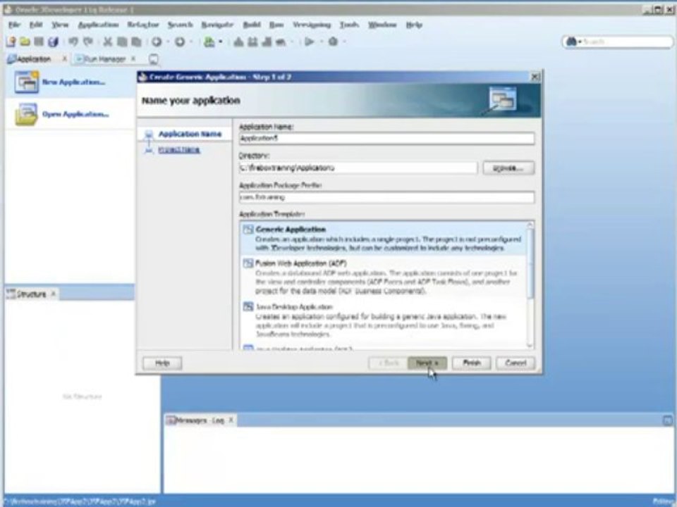Click the Project Name step link
The height and width of the screenshot is (507, 677).
coord(178,149)
